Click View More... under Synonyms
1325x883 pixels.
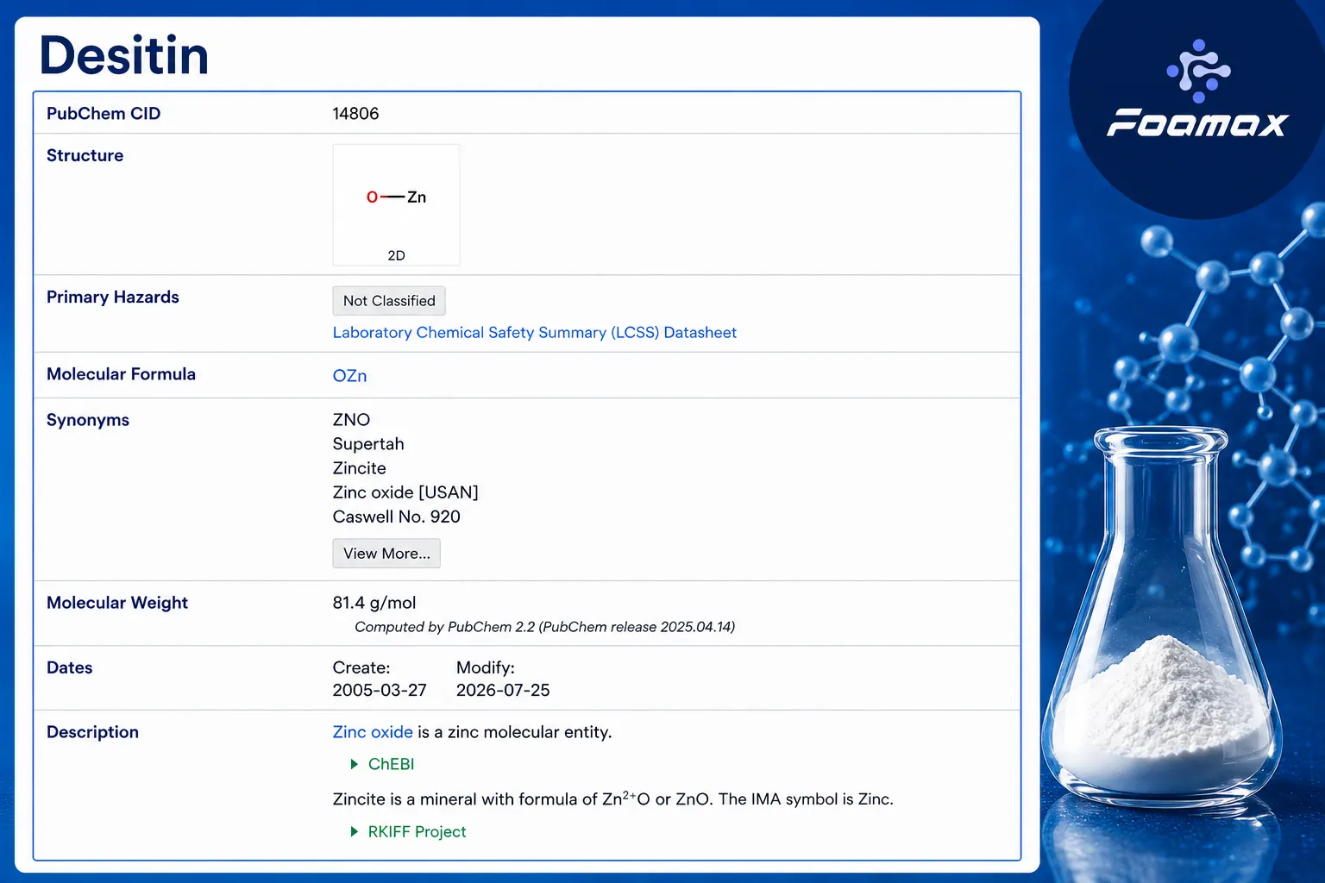[x=386, y=554]
